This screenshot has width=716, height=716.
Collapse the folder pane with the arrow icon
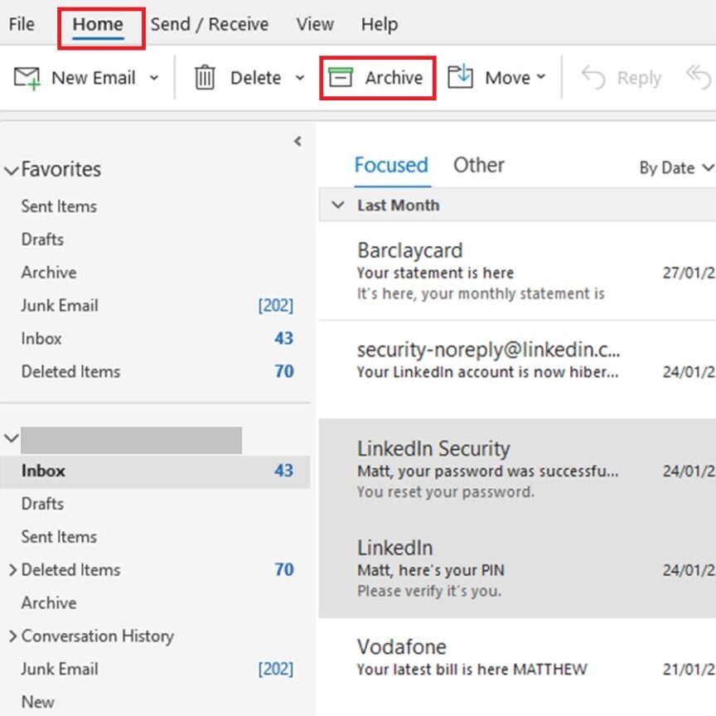pos(298,141)
